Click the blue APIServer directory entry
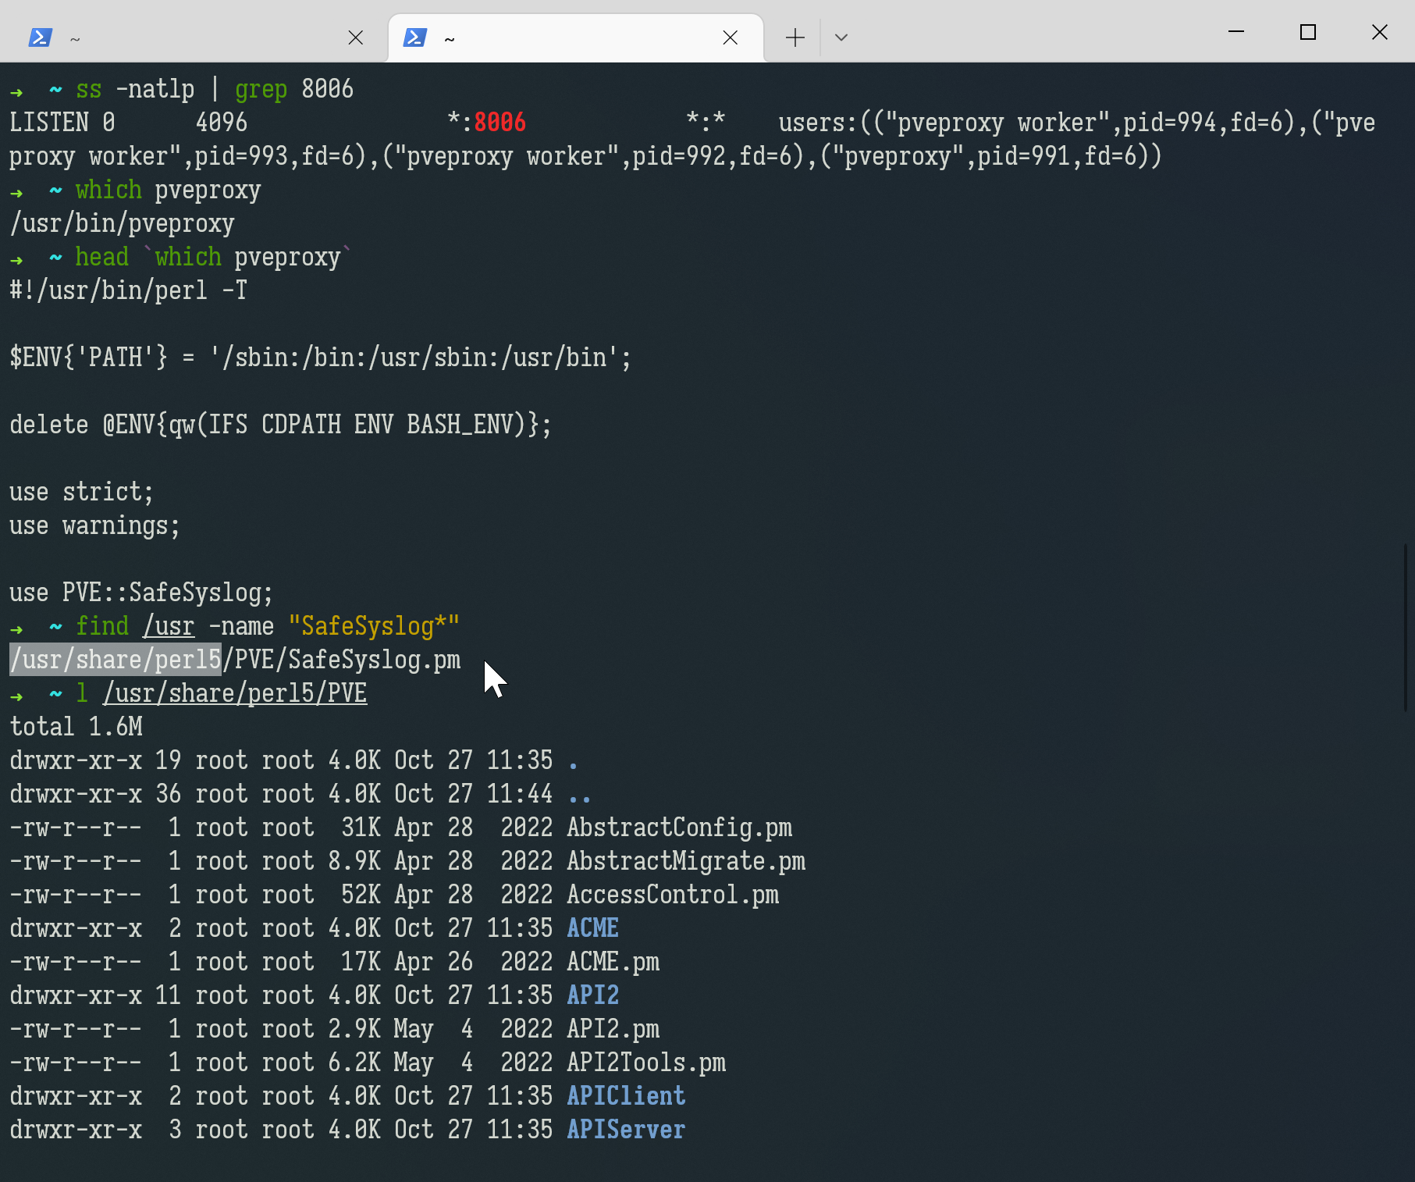Screen dimensions: 1415x1182 click(x=626, y=1130)
